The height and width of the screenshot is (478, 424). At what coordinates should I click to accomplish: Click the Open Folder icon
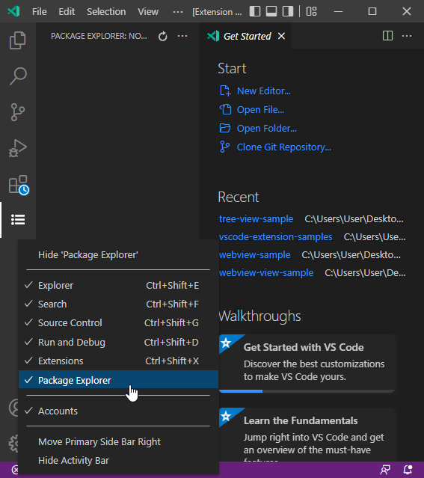(225, 129)
